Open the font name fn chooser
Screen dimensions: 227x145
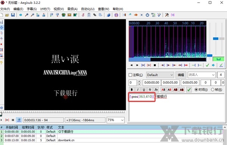pyautogui.click(x=156, y=90)
